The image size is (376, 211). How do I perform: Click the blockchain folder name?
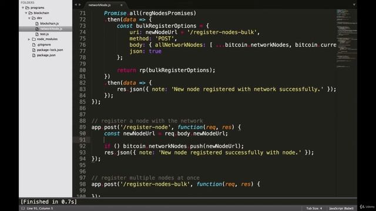(41, 13)
